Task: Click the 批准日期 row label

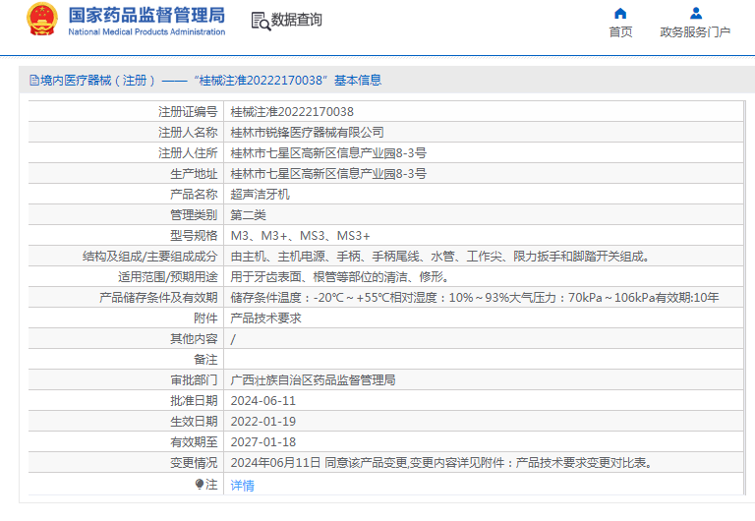Action: point(194,401)
